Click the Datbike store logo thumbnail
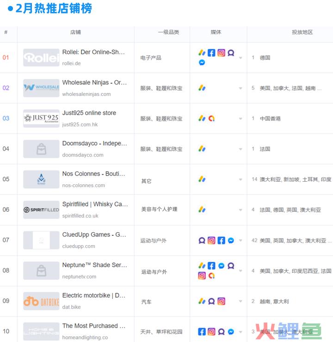 point(41,301)
